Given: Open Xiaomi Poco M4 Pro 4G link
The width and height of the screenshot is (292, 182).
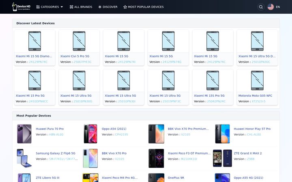Looking at the screenshot, I should click(120, 178).
